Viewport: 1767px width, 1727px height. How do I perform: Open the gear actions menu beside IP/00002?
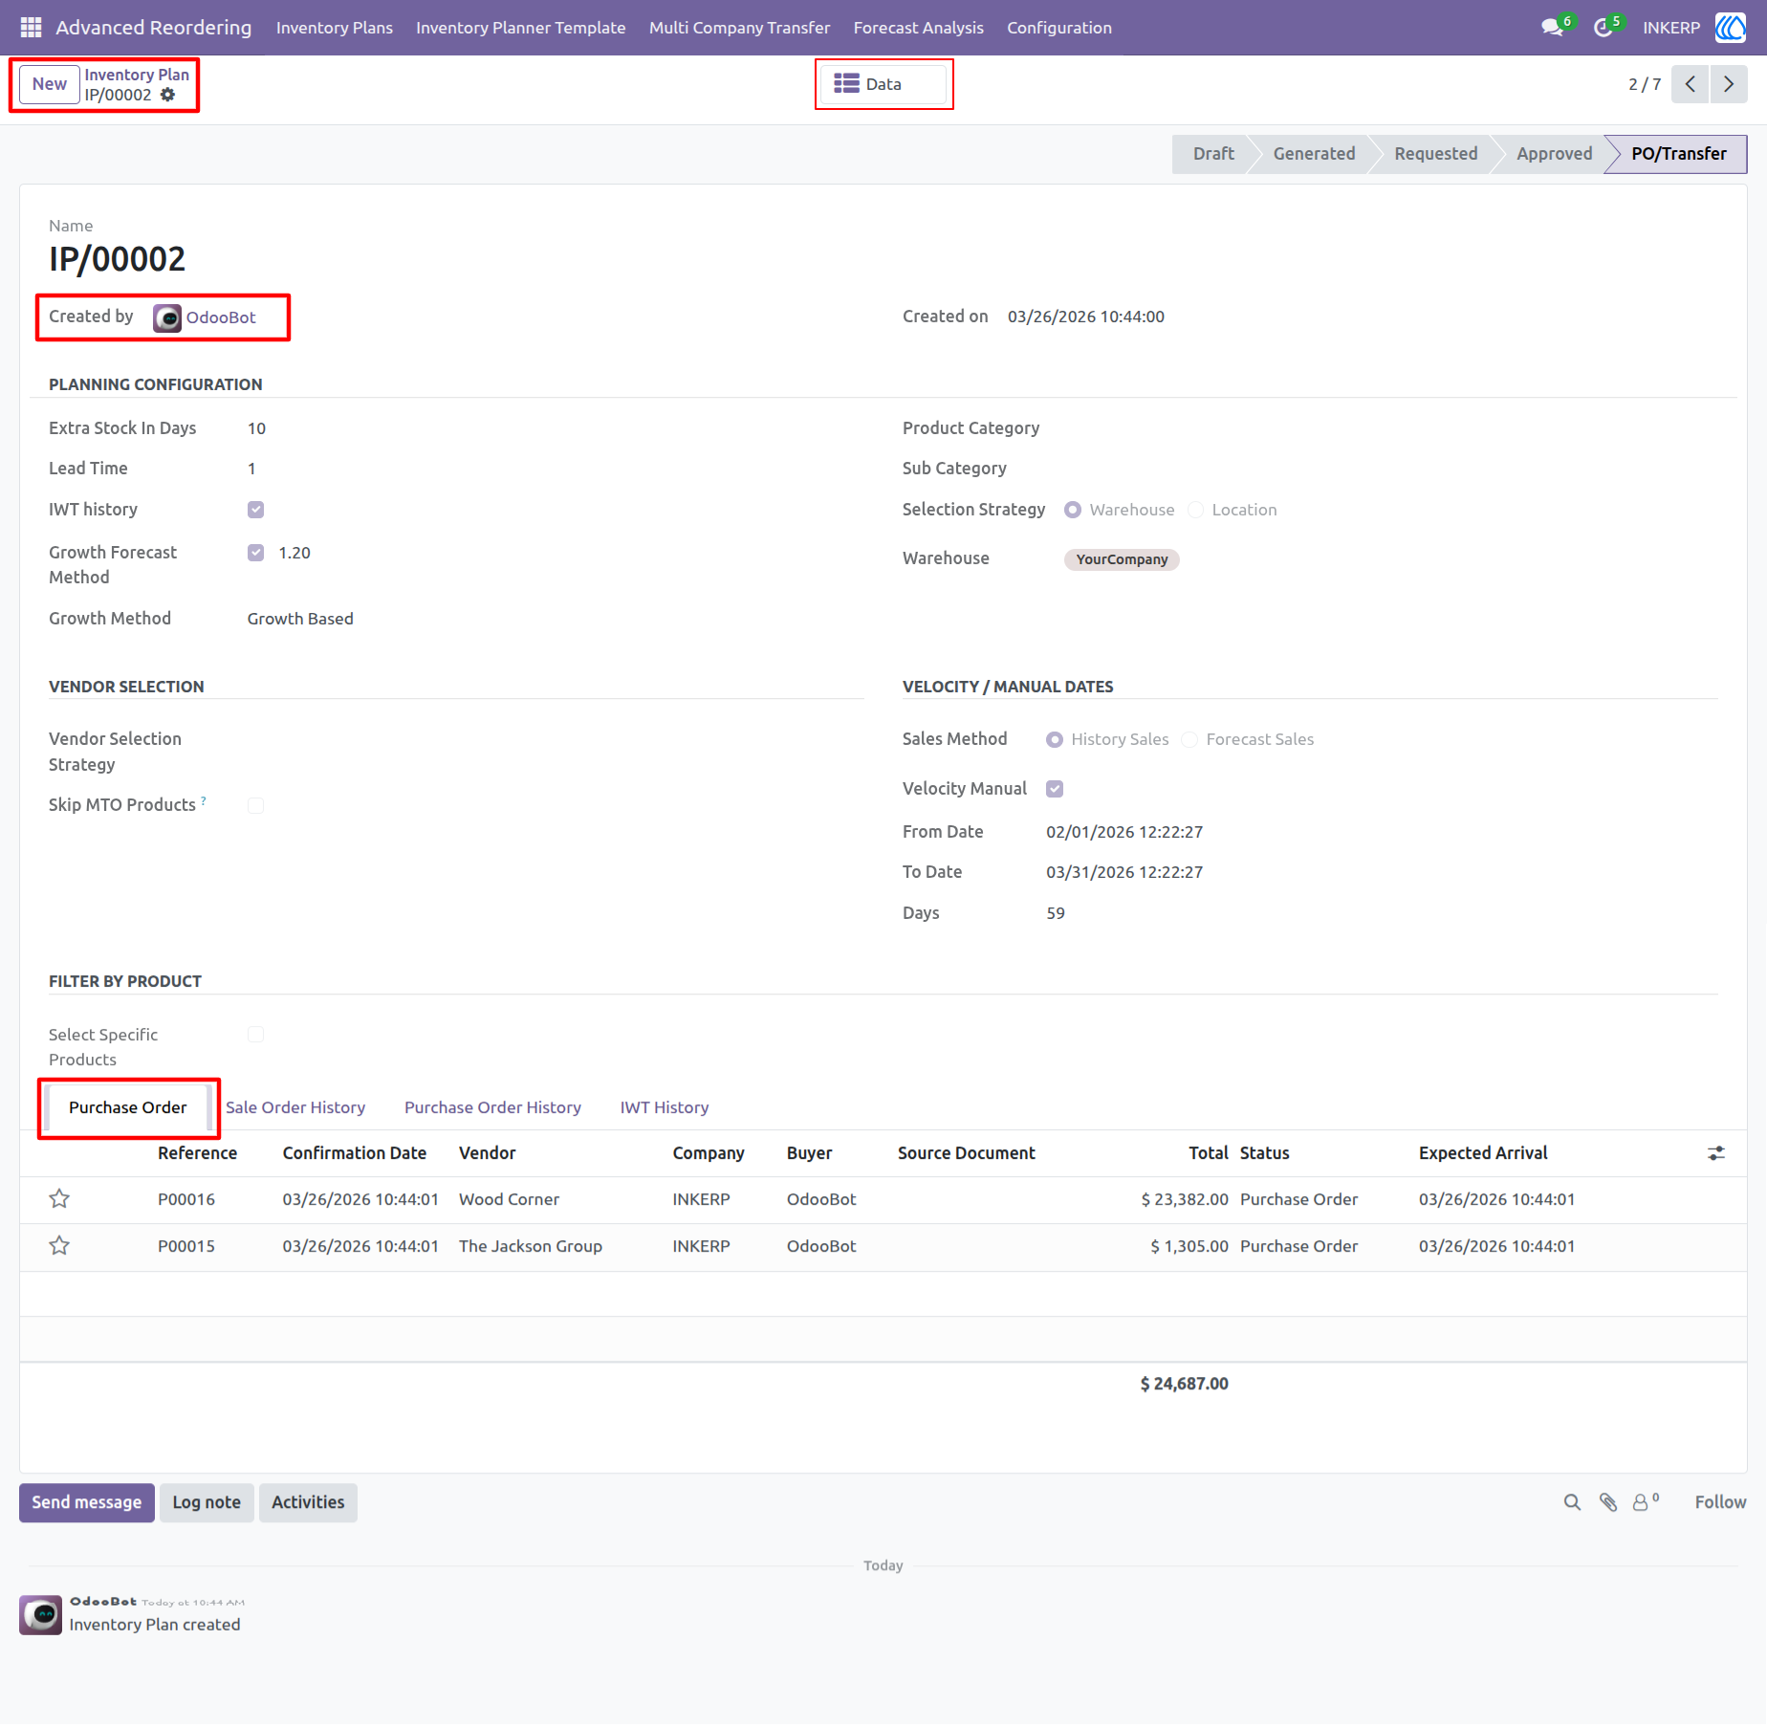[168, 95]
